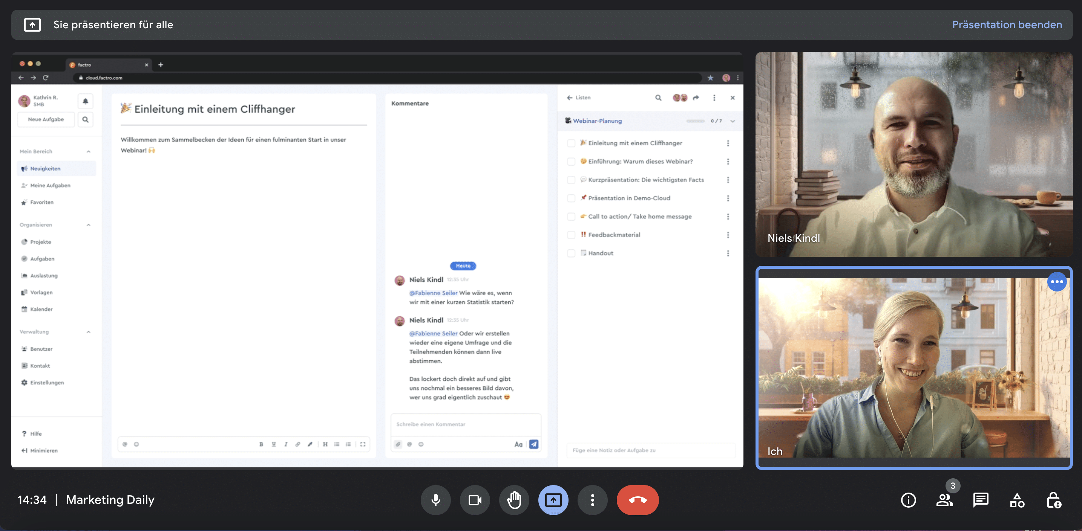
Task: Click the search icon in Listen panel
Action: (x=658, y=98)
